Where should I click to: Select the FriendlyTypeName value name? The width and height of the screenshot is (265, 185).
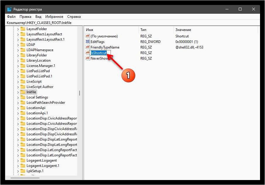coord(105,47)
